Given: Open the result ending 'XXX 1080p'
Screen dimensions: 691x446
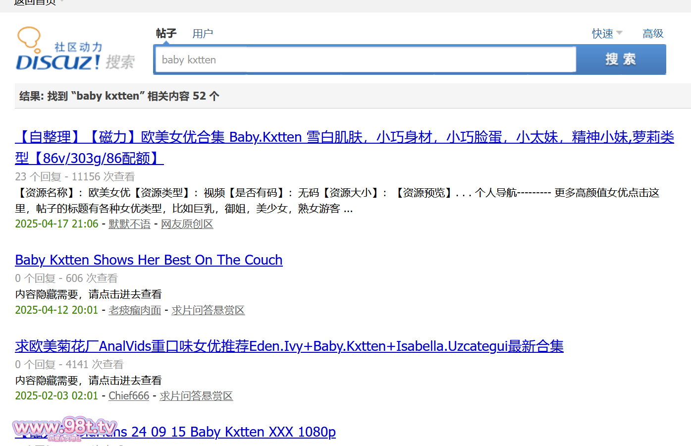Looking at the screenshot, I should click(x=175, y=432).
